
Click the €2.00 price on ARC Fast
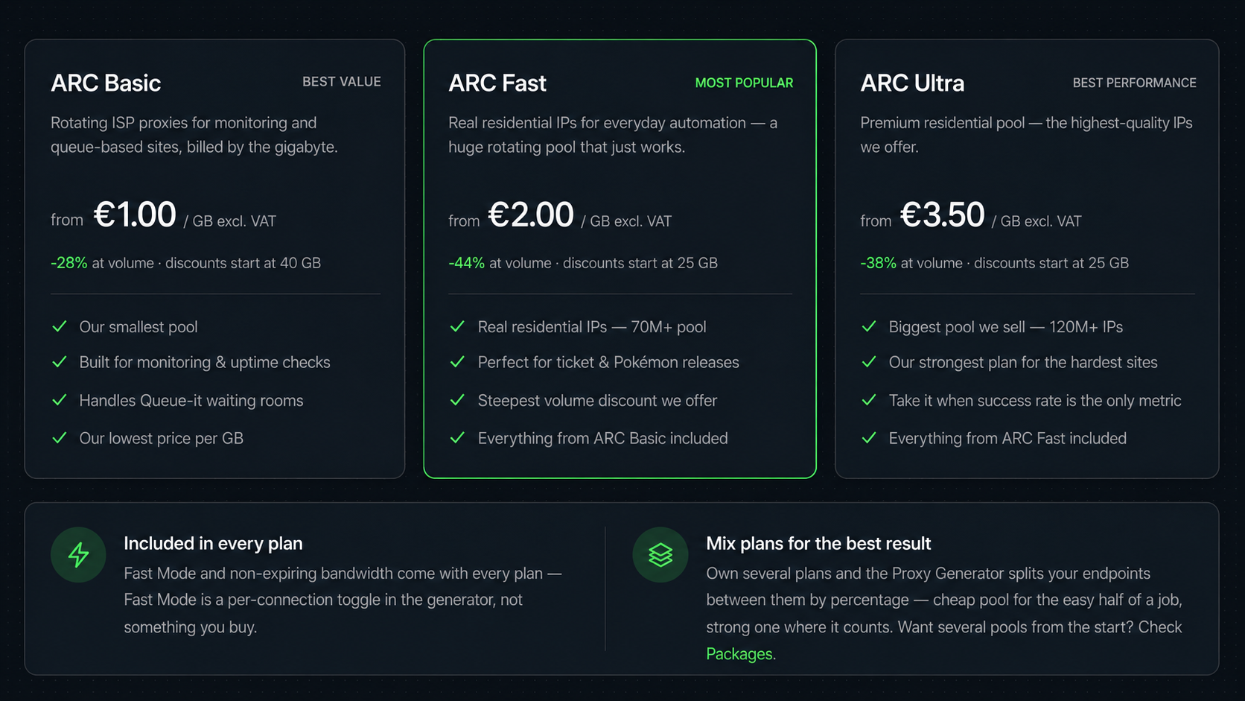tap(531, 215)
